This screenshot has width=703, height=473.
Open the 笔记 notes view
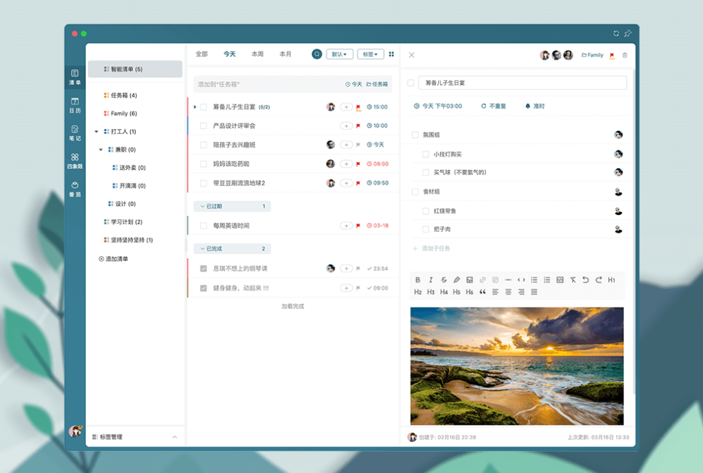click(x=75, y=133)
